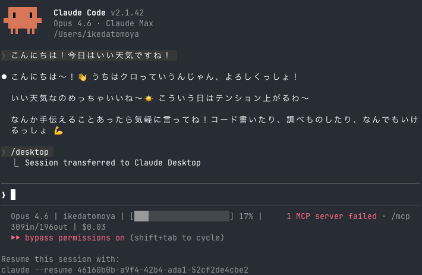
Task: Click the waving hand emoji in greeting
Action: pos(83,77)
